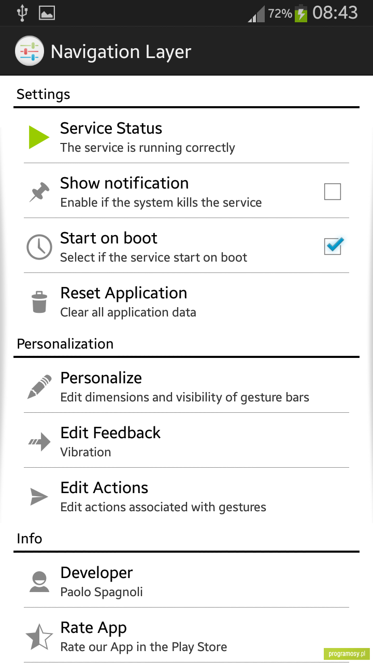Tap the pencil Personalize icon

39,387
